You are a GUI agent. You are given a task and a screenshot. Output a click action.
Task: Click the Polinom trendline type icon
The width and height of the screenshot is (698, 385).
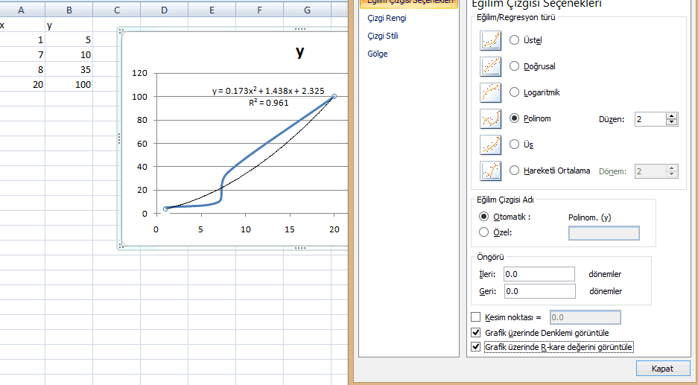(490, 118)
